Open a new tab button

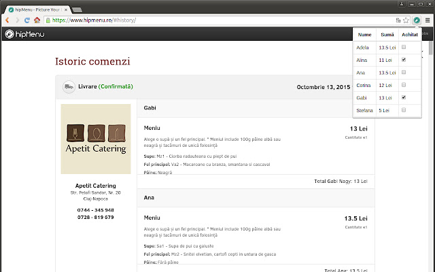click(x=77, y=10)
